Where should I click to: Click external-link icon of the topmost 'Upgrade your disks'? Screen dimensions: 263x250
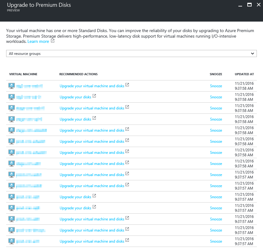94,96
